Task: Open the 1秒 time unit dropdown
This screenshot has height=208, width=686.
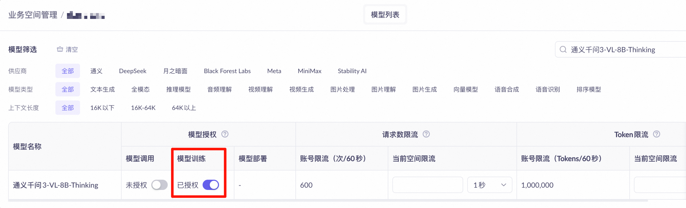Action: point(490,185)
